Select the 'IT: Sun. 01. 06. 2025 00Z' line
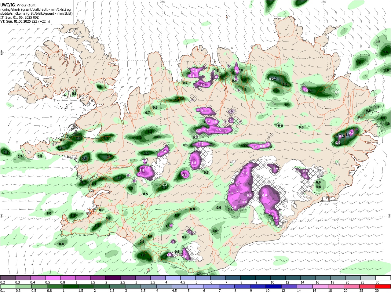 [x=20, y=17]
